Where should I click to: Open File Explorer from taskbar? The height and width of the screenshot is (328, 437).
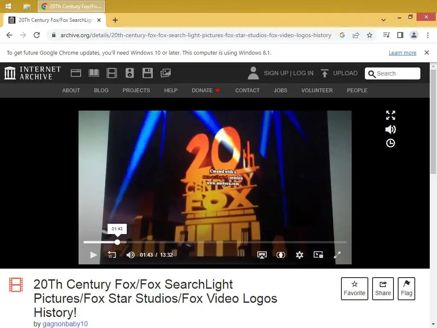(26, 6)
